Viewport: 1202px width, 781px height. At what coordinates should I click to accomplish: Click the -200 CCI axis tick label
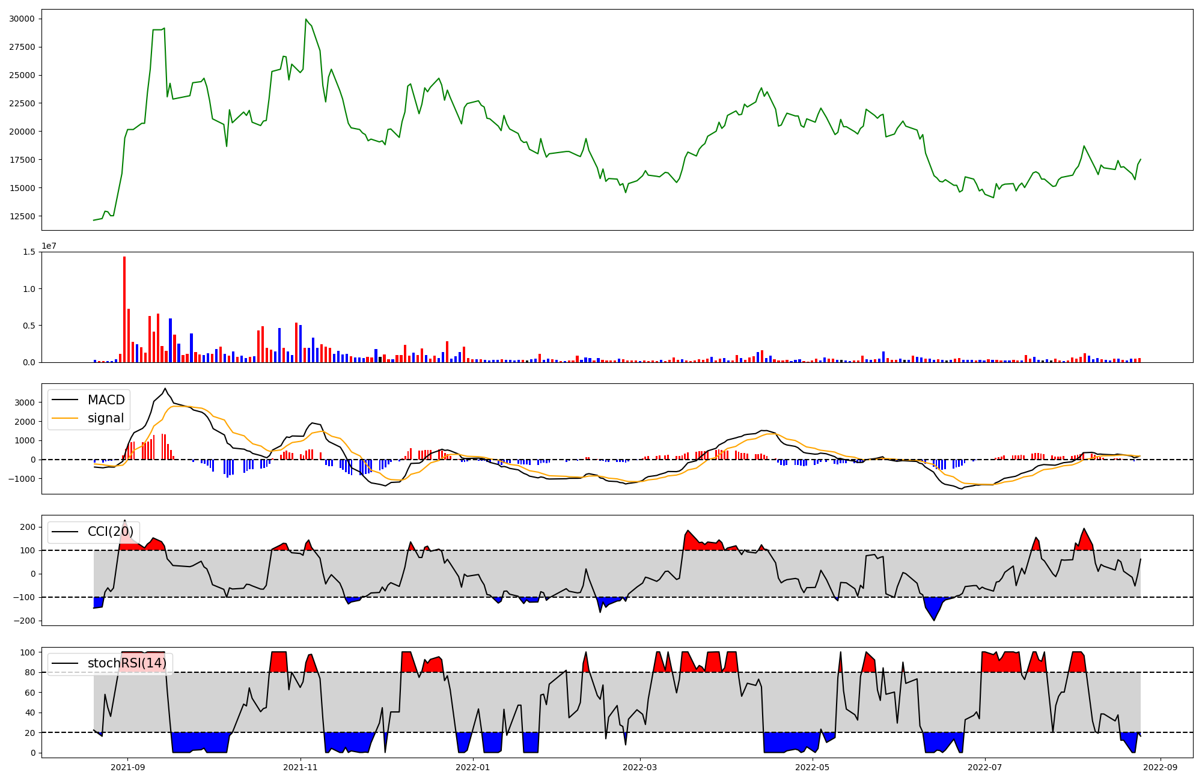[25, 621]
